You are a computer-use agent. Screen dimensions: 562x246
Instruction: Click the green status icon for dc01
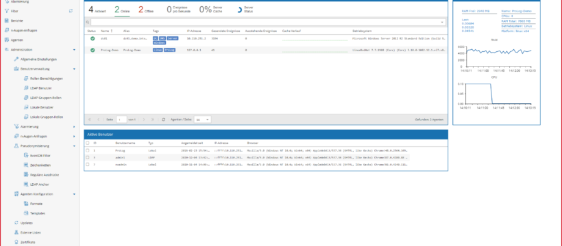(x=93, y=39)
